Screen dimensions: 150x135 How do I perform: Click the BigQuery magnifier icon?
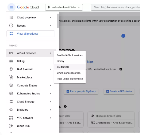[11, 110]
